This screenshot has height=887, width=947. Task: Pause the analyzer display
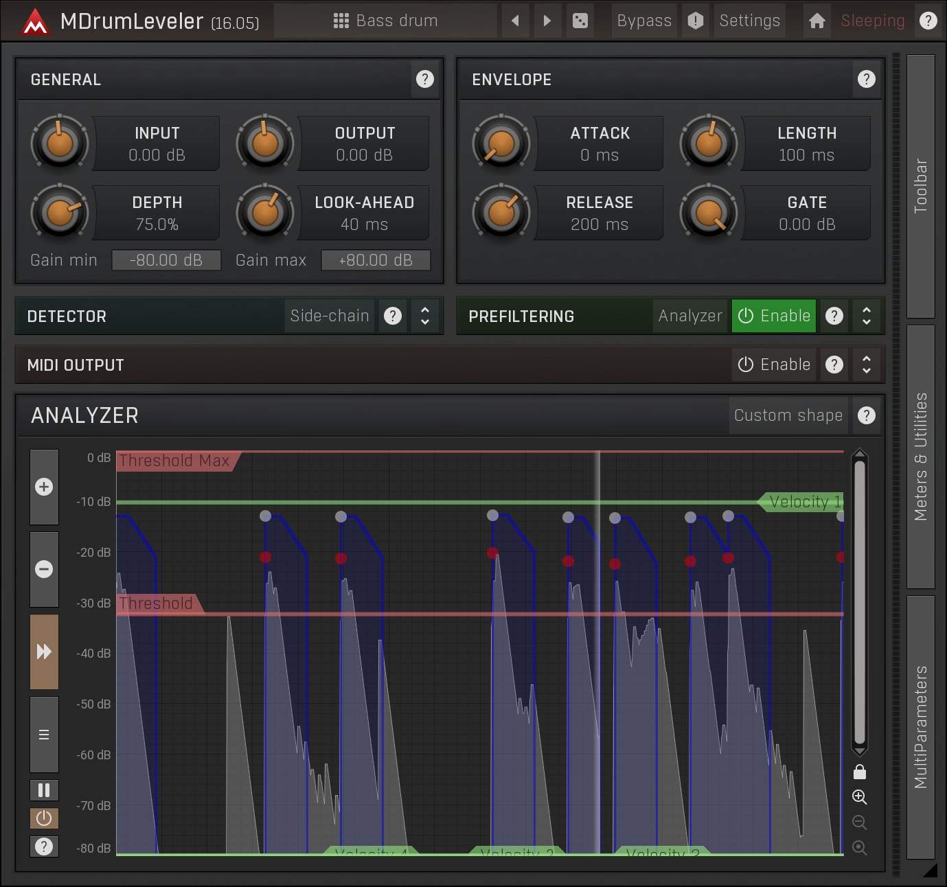tap(44, 790)
